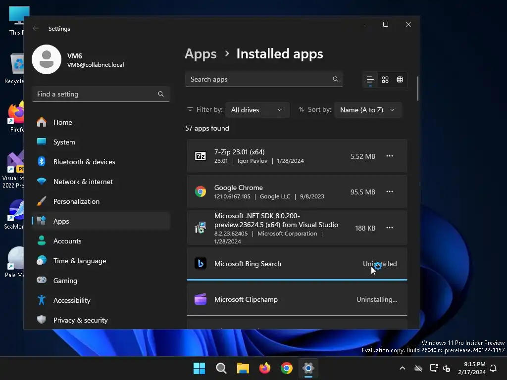Open Gaming settings
The height and width of the screenshot is (380, 507).
tap(101, 281)
